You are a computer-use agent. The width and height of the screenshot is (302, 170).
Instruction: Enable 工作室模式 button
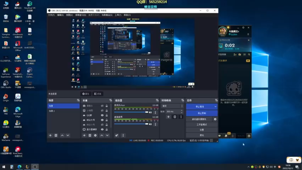[x=202, y=125]
